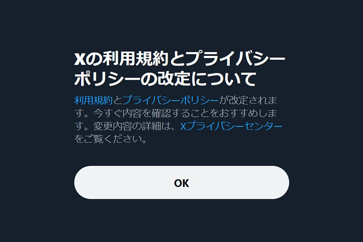The image size is (363, 242).
Task: Open the 利用規約 link
Action: tap(93, 100)
